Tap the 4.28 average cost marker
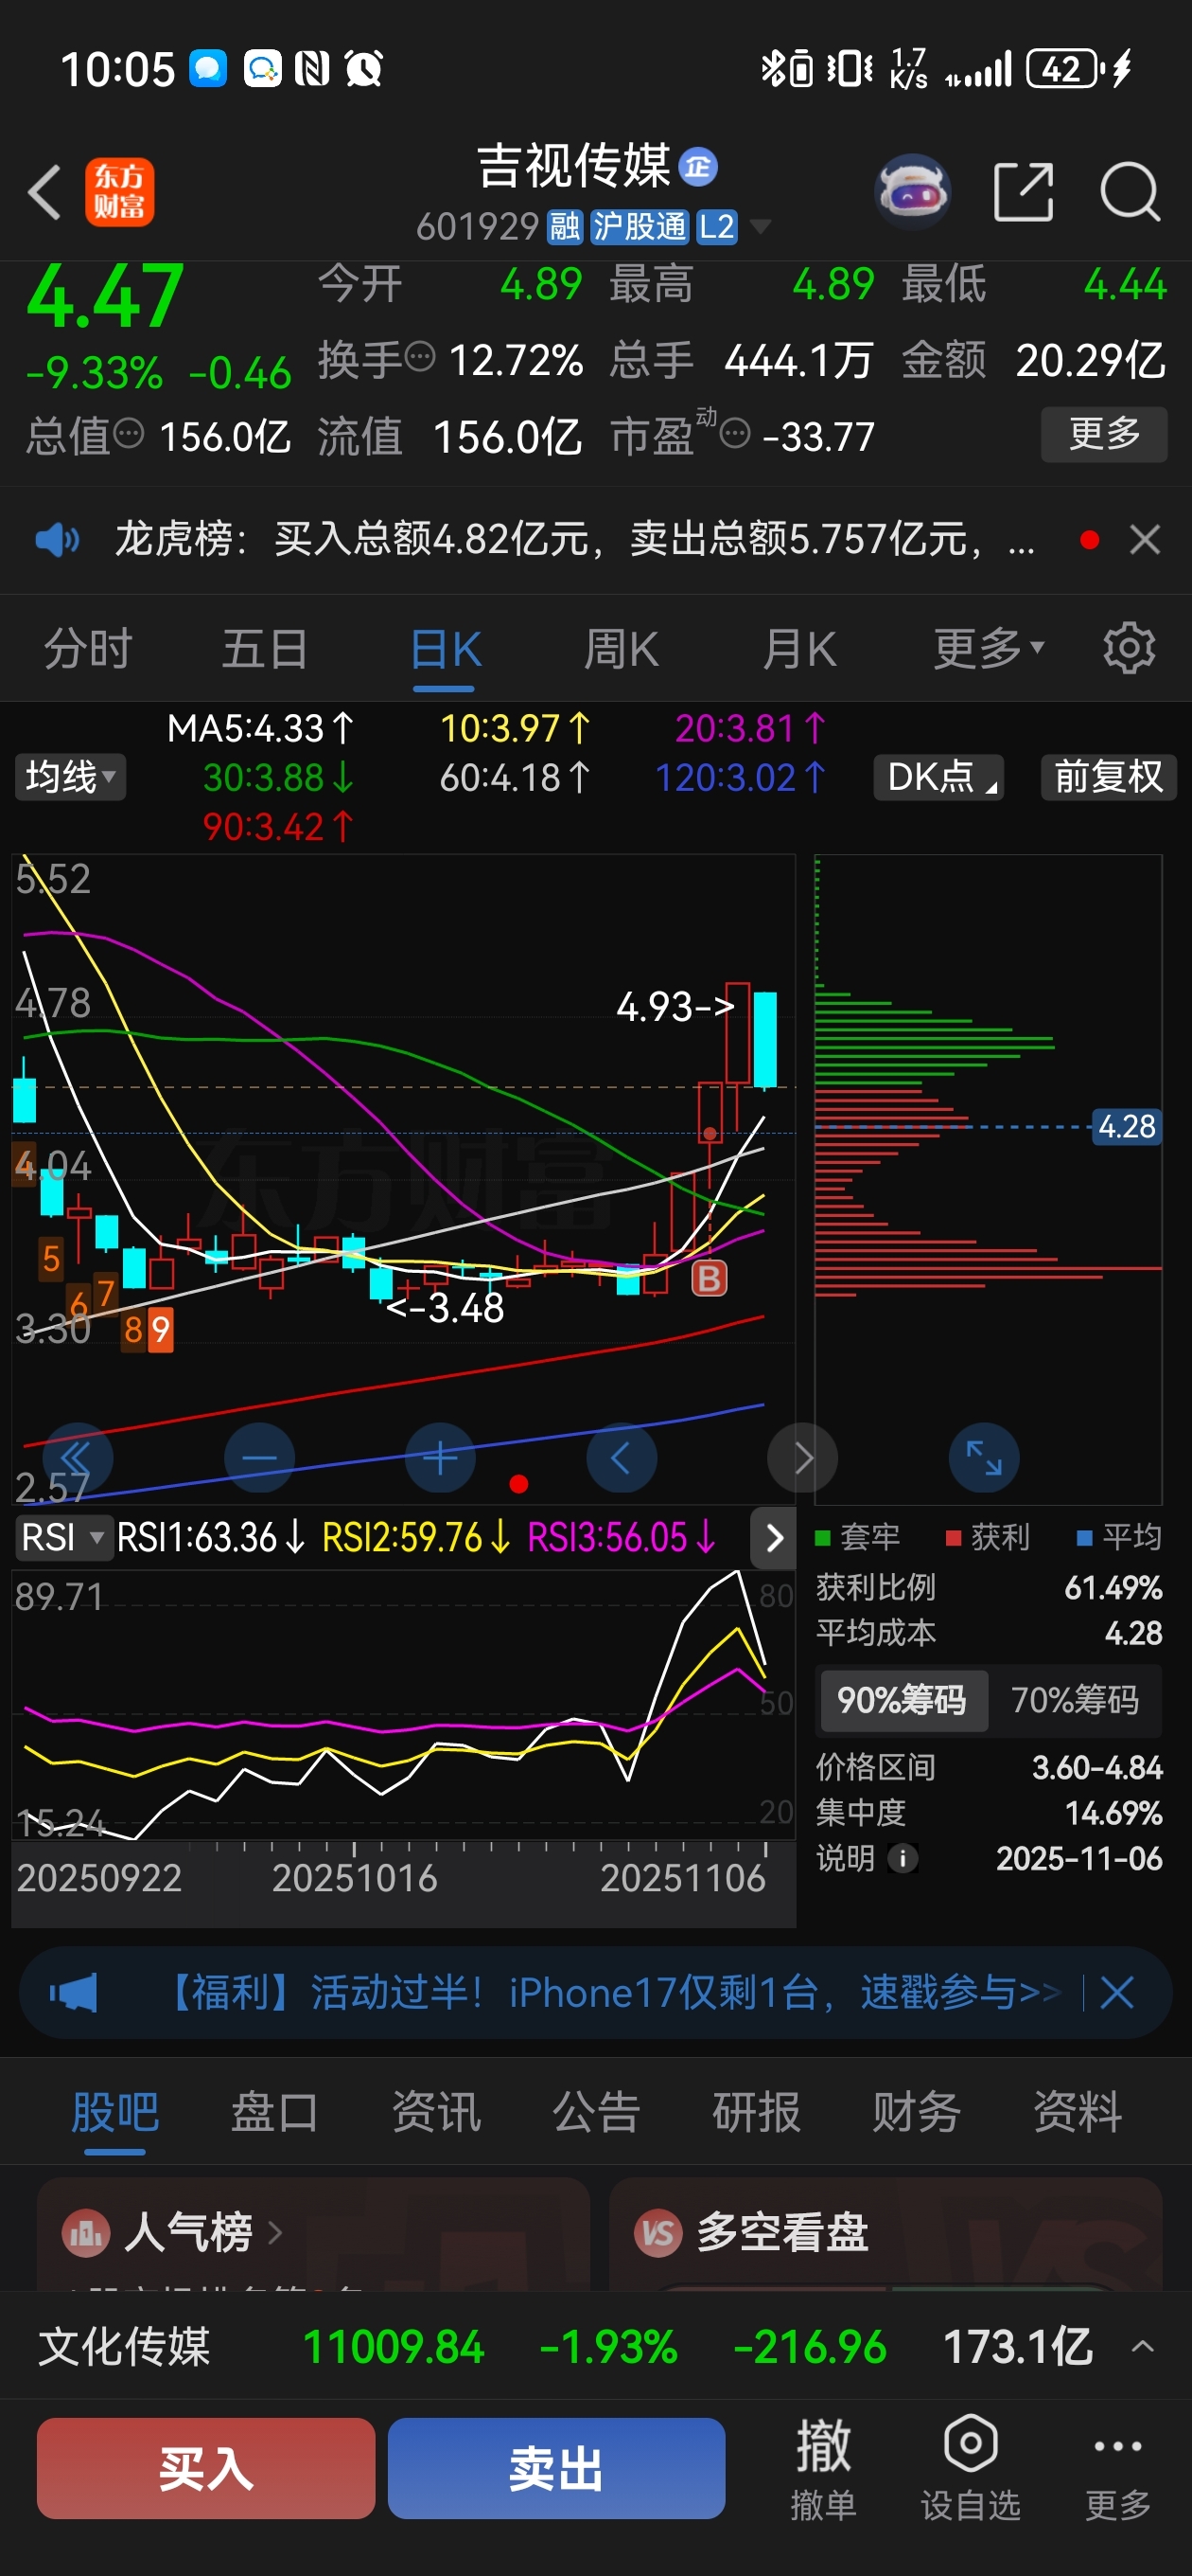Screen dimensions: 1192x2576 click(1126, 1126)
